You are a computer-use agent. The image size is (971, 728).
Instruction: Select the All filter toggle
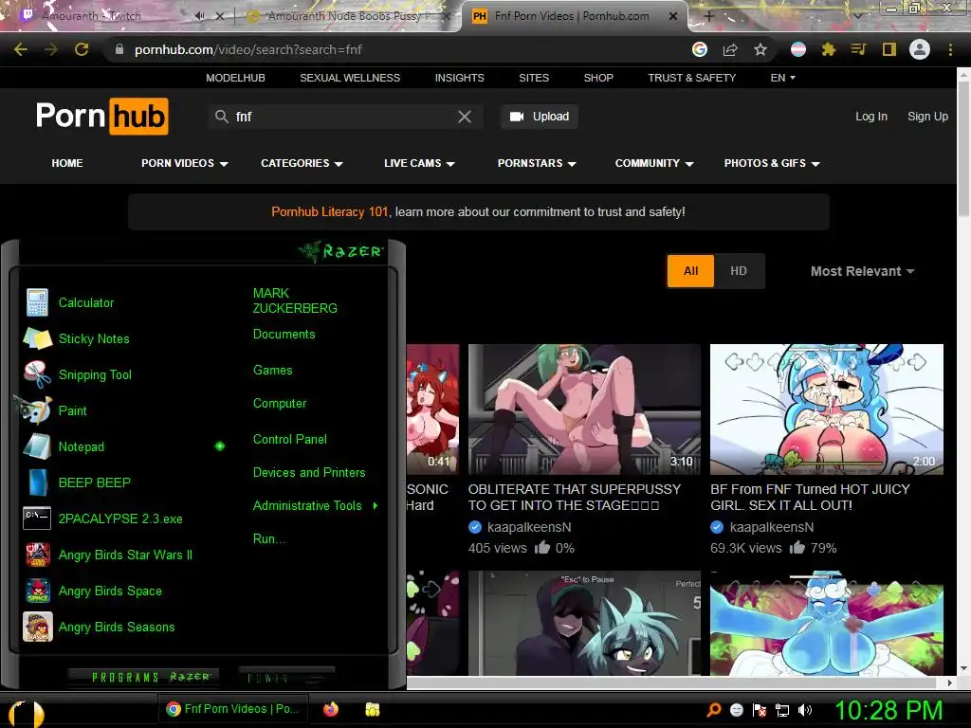[x=690, y=271]
